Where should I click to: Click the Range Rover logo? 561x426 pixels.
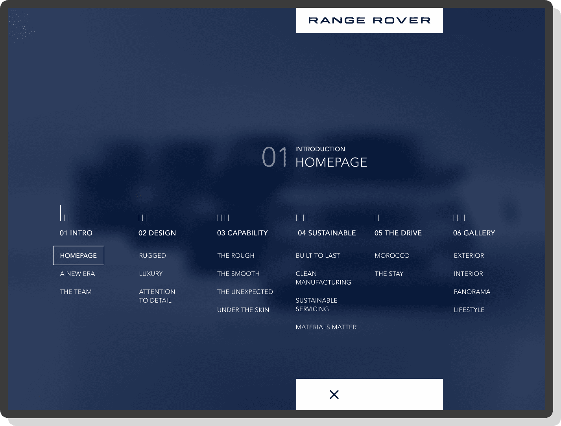coord(369,20)
